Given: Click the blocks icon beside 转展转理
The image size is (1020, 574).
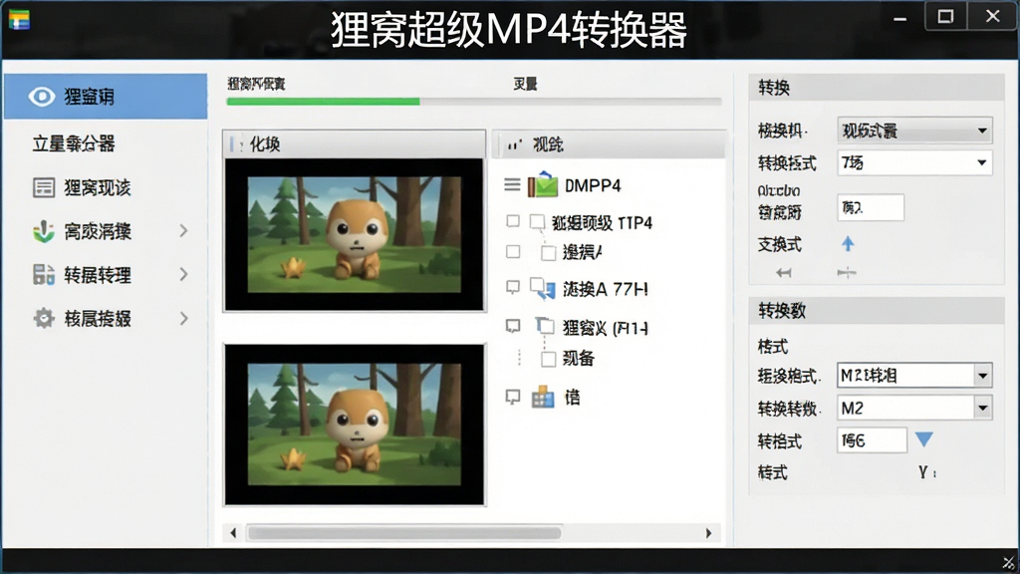Looking at the screenshot, I should tap(44, 275).
